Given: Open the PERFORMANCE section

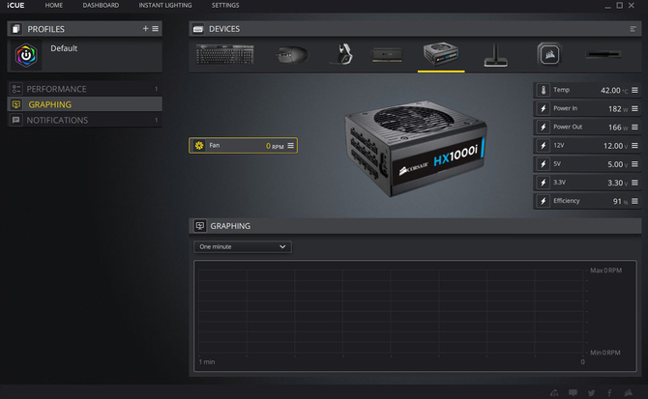Looking at the screenshot, I should click(x=85, y=89).
